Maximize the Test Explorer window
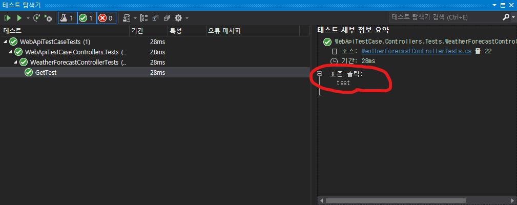The width and height of the screenshot is (517, 205). coord(503,5)
